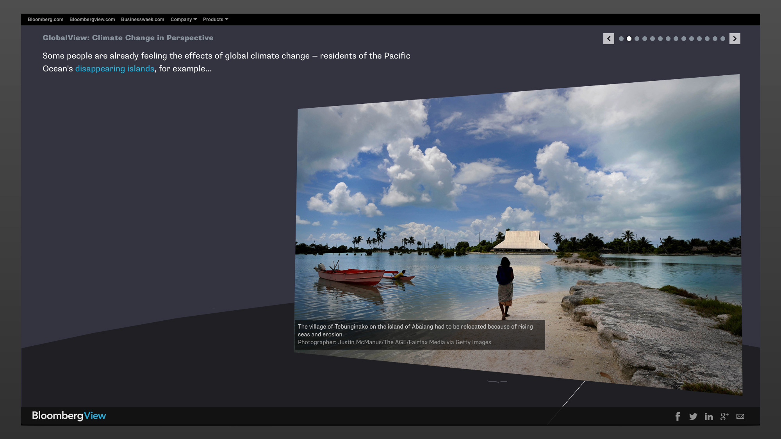This screenshot has height=439, width=781.
Task: Email this slide via envelope icon
Action: point(740,416)
